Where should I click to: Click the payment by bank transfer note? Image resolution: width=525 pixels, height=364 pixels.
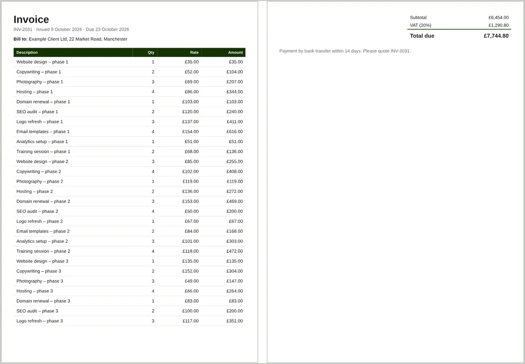(x=345, y=51)
